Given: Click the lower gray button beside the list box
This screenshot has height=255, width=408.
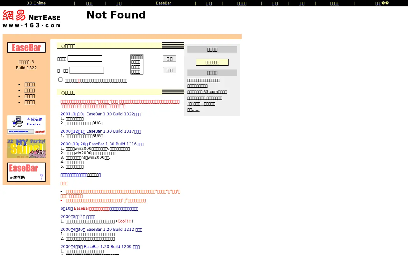Looking at the screenshot, I should pos(170,70).
